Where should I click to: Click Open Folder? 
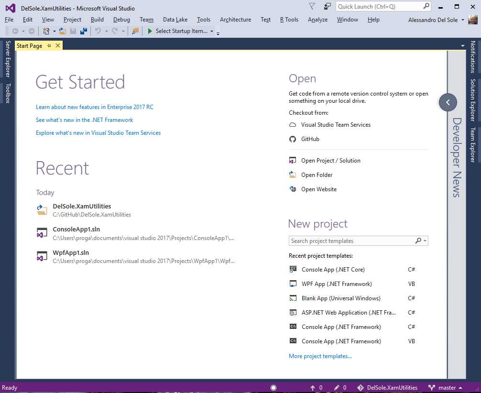(311, 175)
